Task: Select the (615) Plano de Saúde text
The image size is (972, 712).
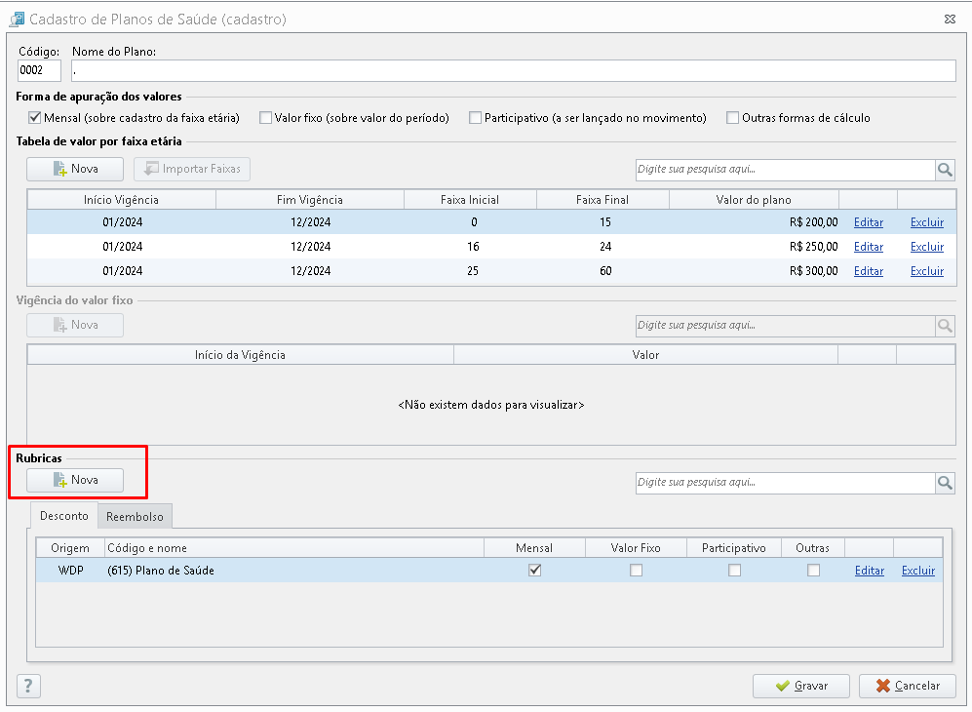Action: pos(161,570)
